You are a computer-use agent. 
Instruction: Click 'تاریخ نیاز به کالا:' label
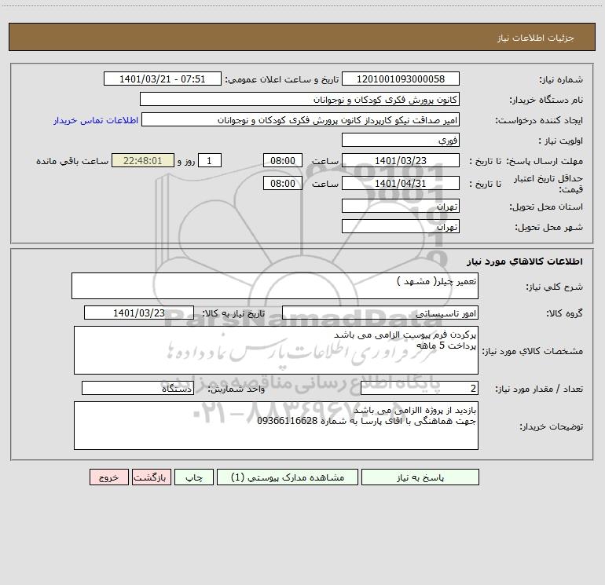pos(234,313)
